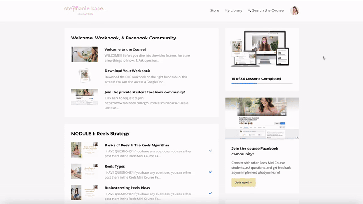
Task: Click the Welcome, Workbook, & Facebook Community heading
Action: pyautogui.click(x=123, y=38)
